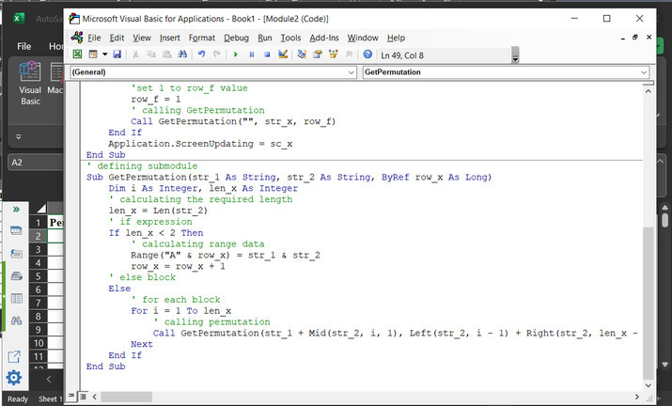
Task: Open Visual Basic Help question icon
Action: point(367,55)
